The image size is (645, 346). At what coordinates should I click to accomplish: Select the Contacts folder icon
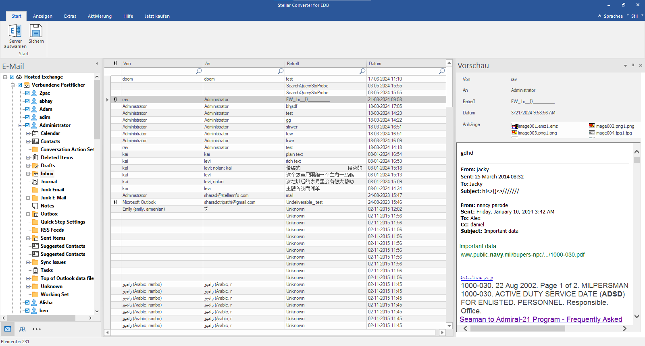coord(35,141)
